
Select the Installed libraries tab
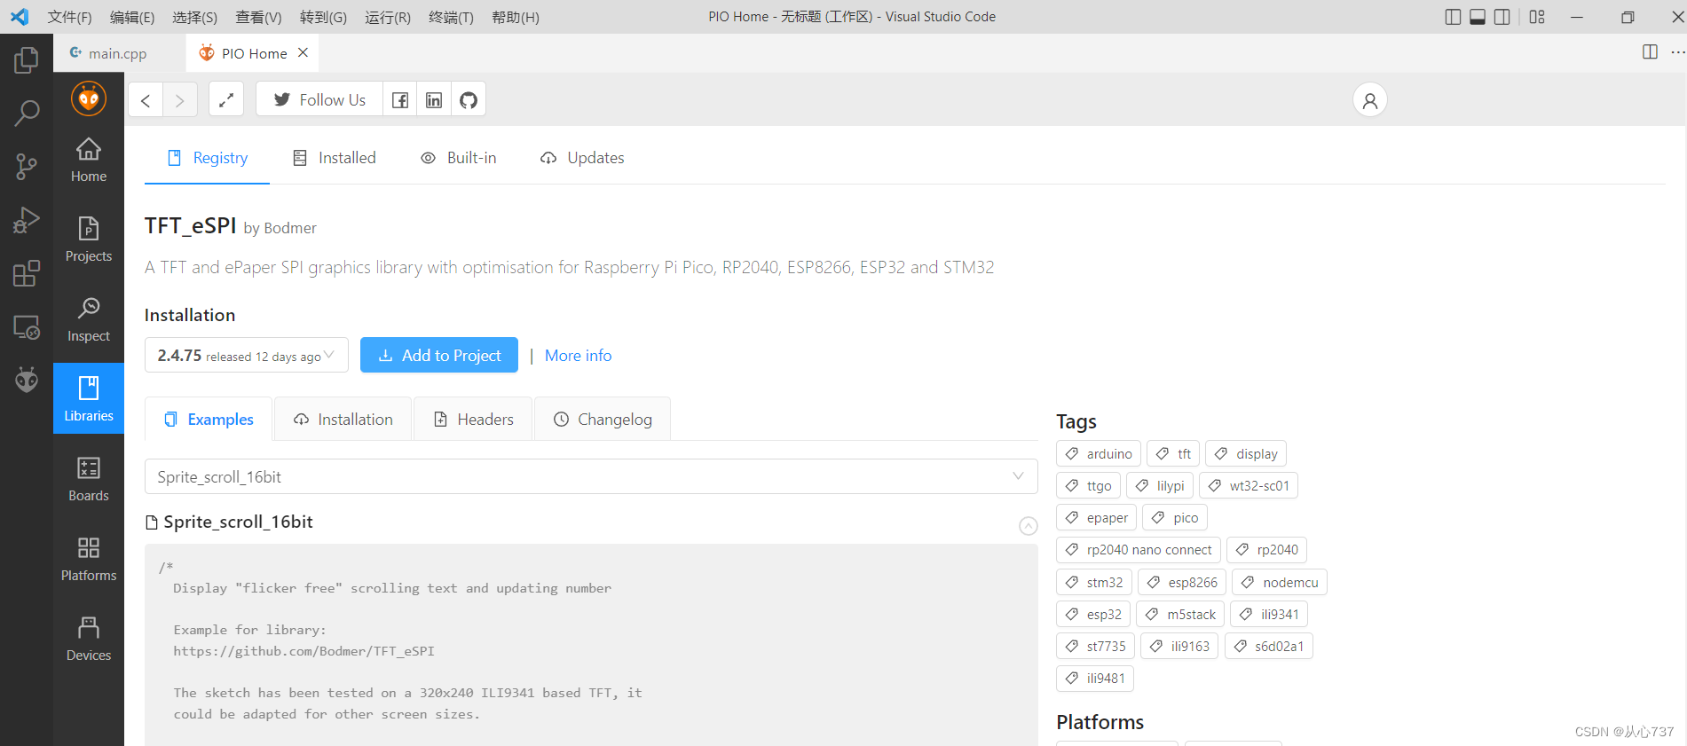click(x=335, y=158)
